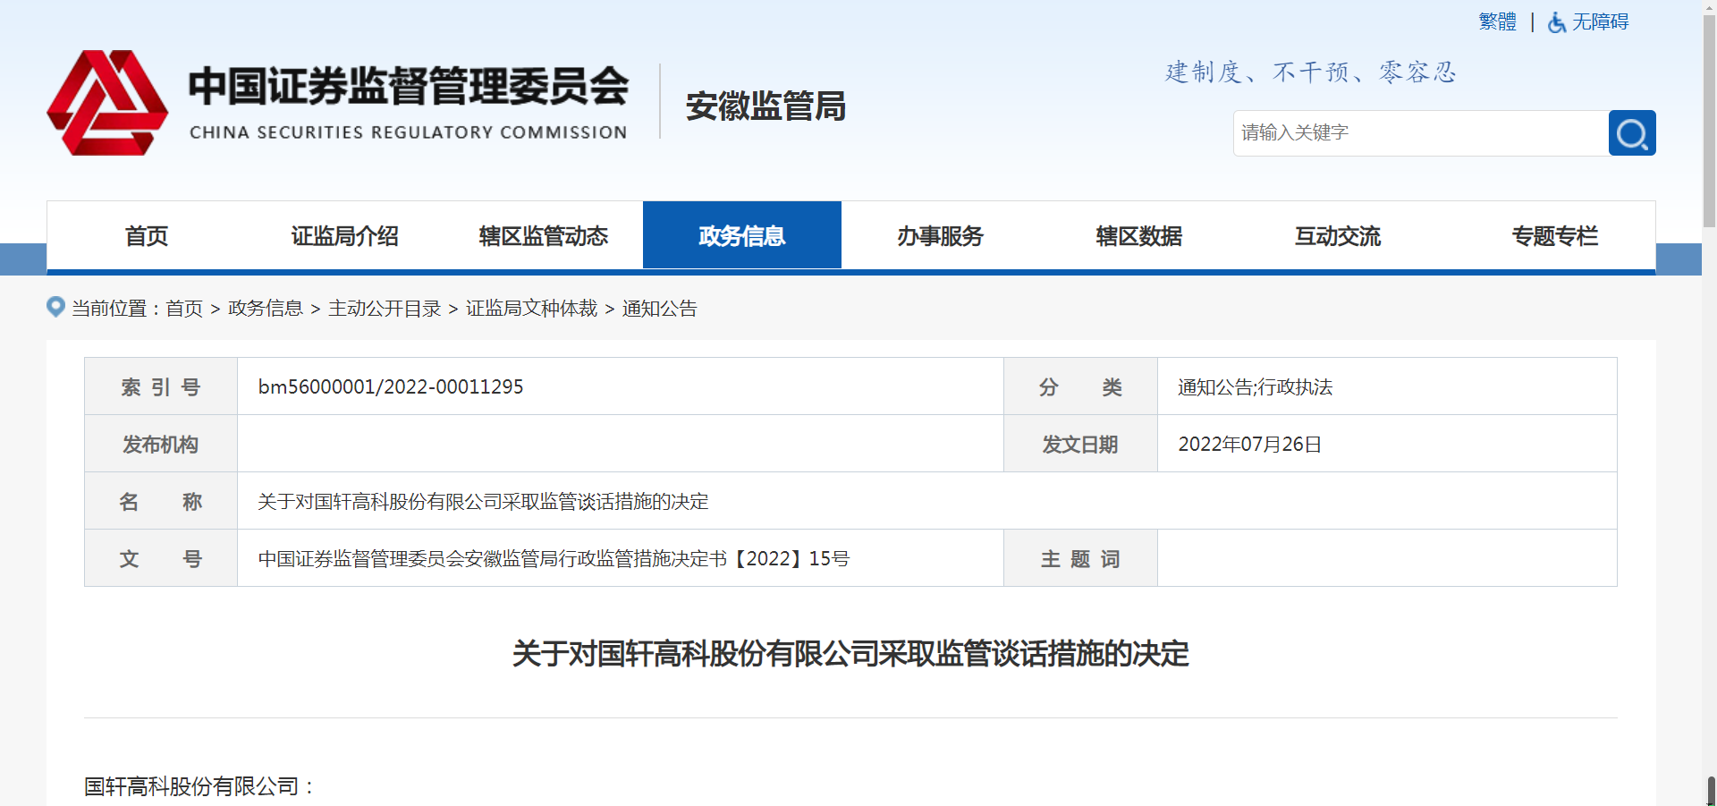Click breadcrumb link 政务信息
The height and width of the screenshot is (806, 1717).
[266, 309]
